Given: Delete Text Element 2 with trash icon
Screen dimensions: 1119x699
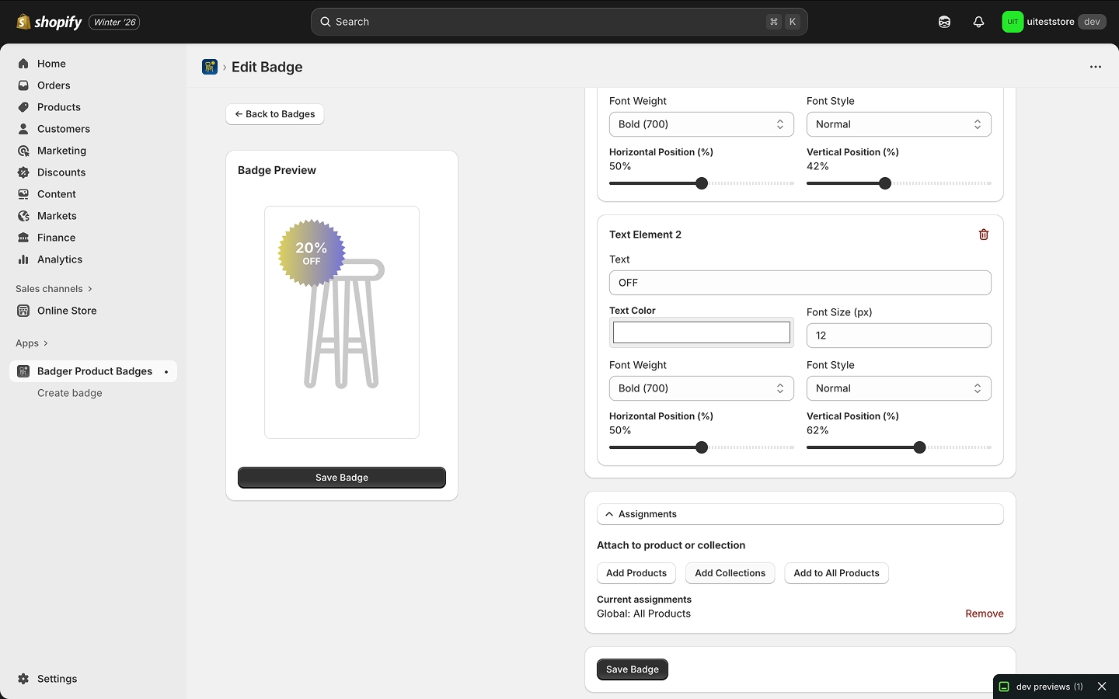Looking at the screenshot, I should coord(983,235).
